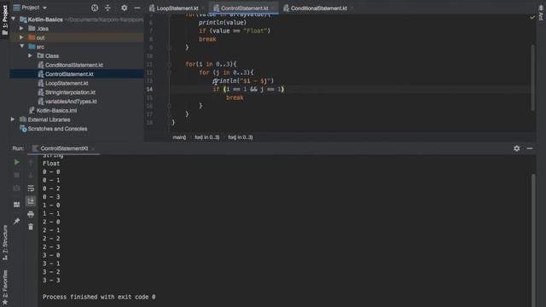This screenshot has height=307, width=546.
Task: Click the down stack trace arrow
Action: (x=31, y=175)
